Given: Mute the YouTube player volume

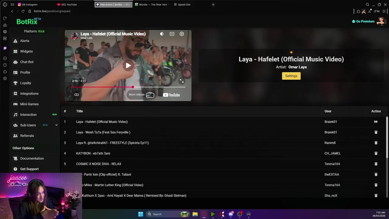Looking at the screenshot, I should [162, 34].
